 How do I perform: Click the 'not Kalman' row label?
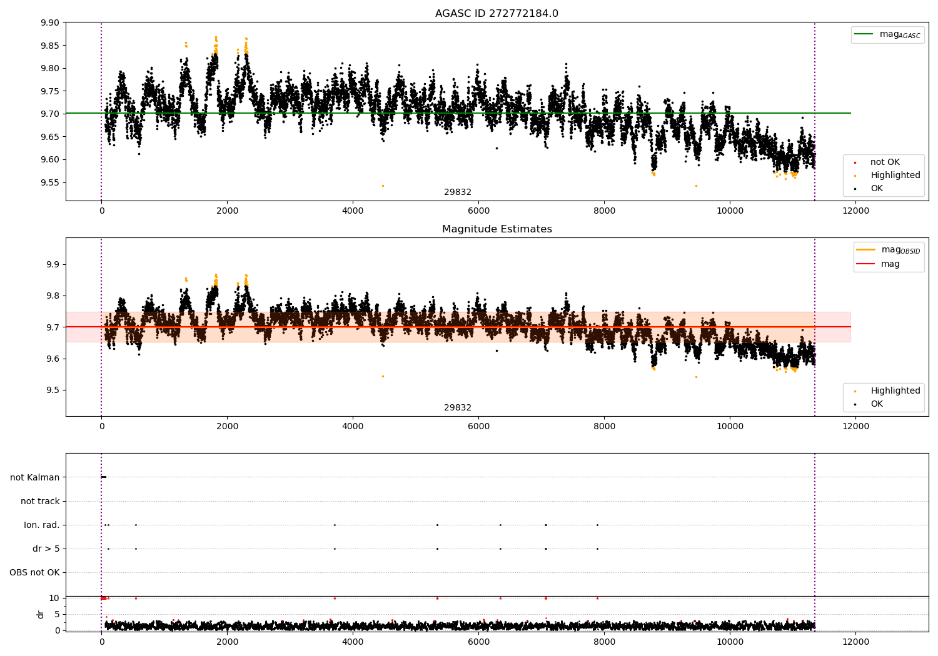[35, 478]
